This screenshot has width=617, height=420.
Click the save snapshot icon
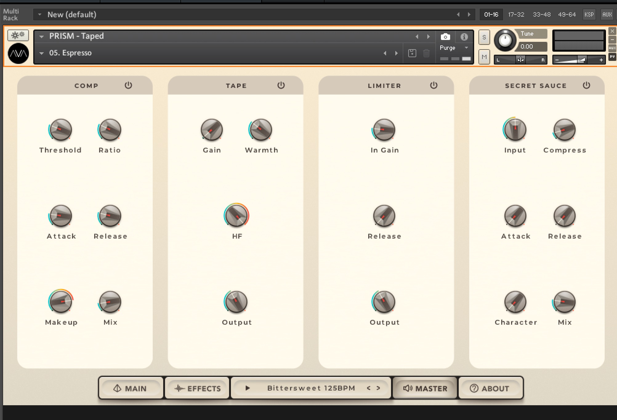tap(412, 53)
